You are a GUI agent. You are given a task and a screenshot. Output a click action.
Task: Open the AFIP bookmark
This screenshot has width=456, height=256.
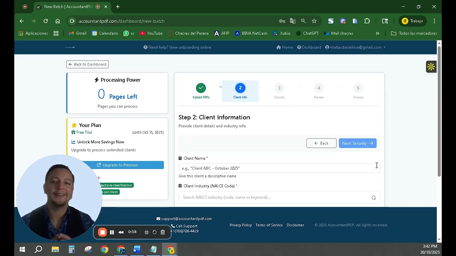(222, 33)
